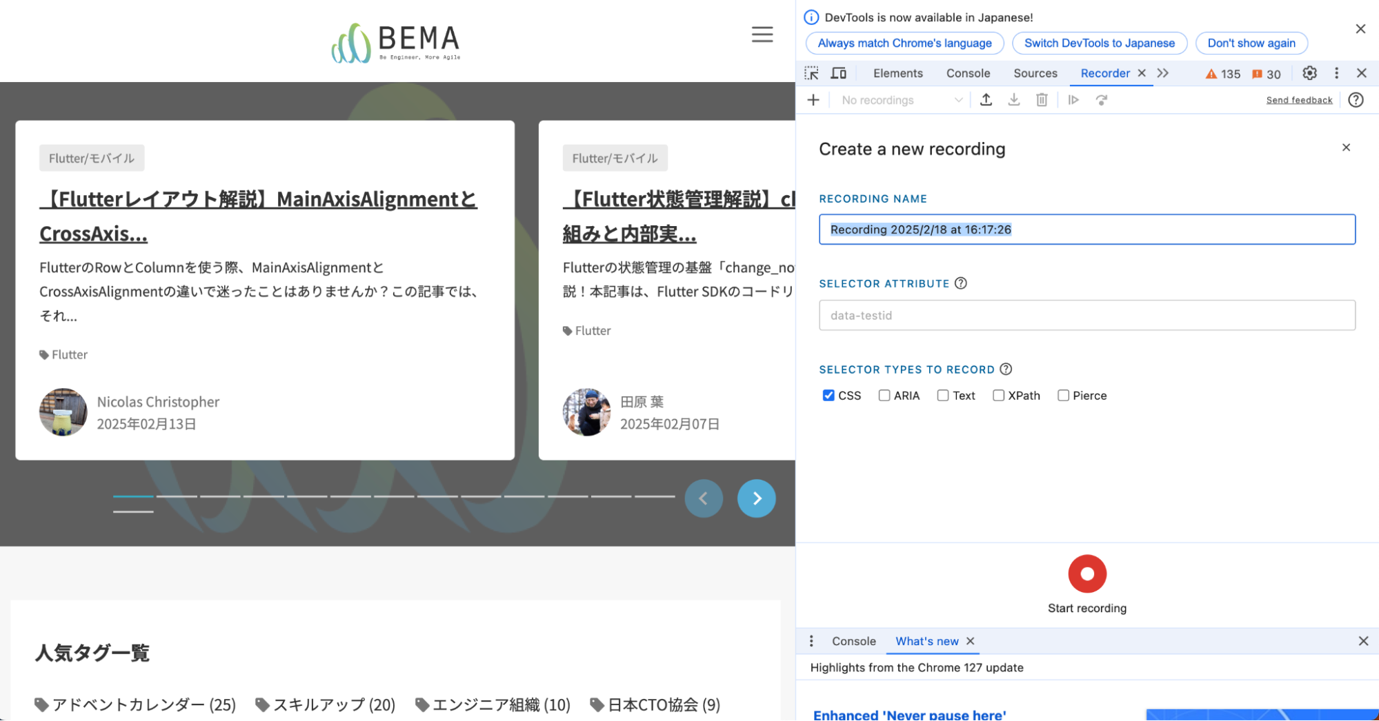Click the import recording upload icon
Image resolution: width=1379 pixels, height=721 pixels.
(986, 100)
